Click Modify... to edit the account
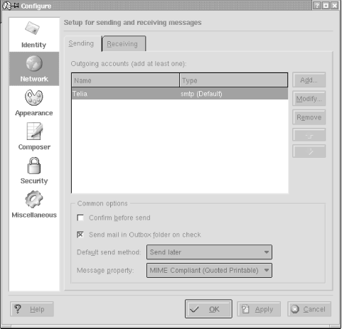342x329 pixels. (309, 99)
